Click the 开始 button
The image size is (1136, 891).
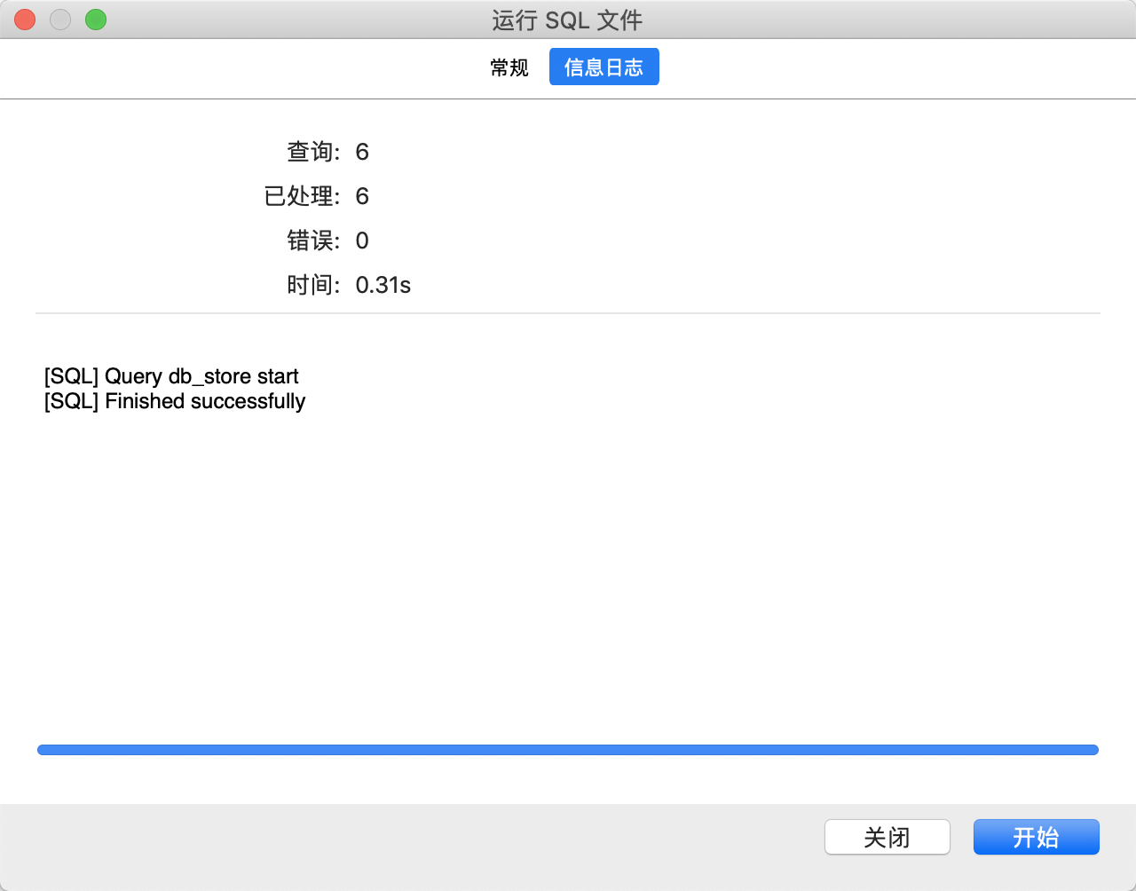[1037, 837]
